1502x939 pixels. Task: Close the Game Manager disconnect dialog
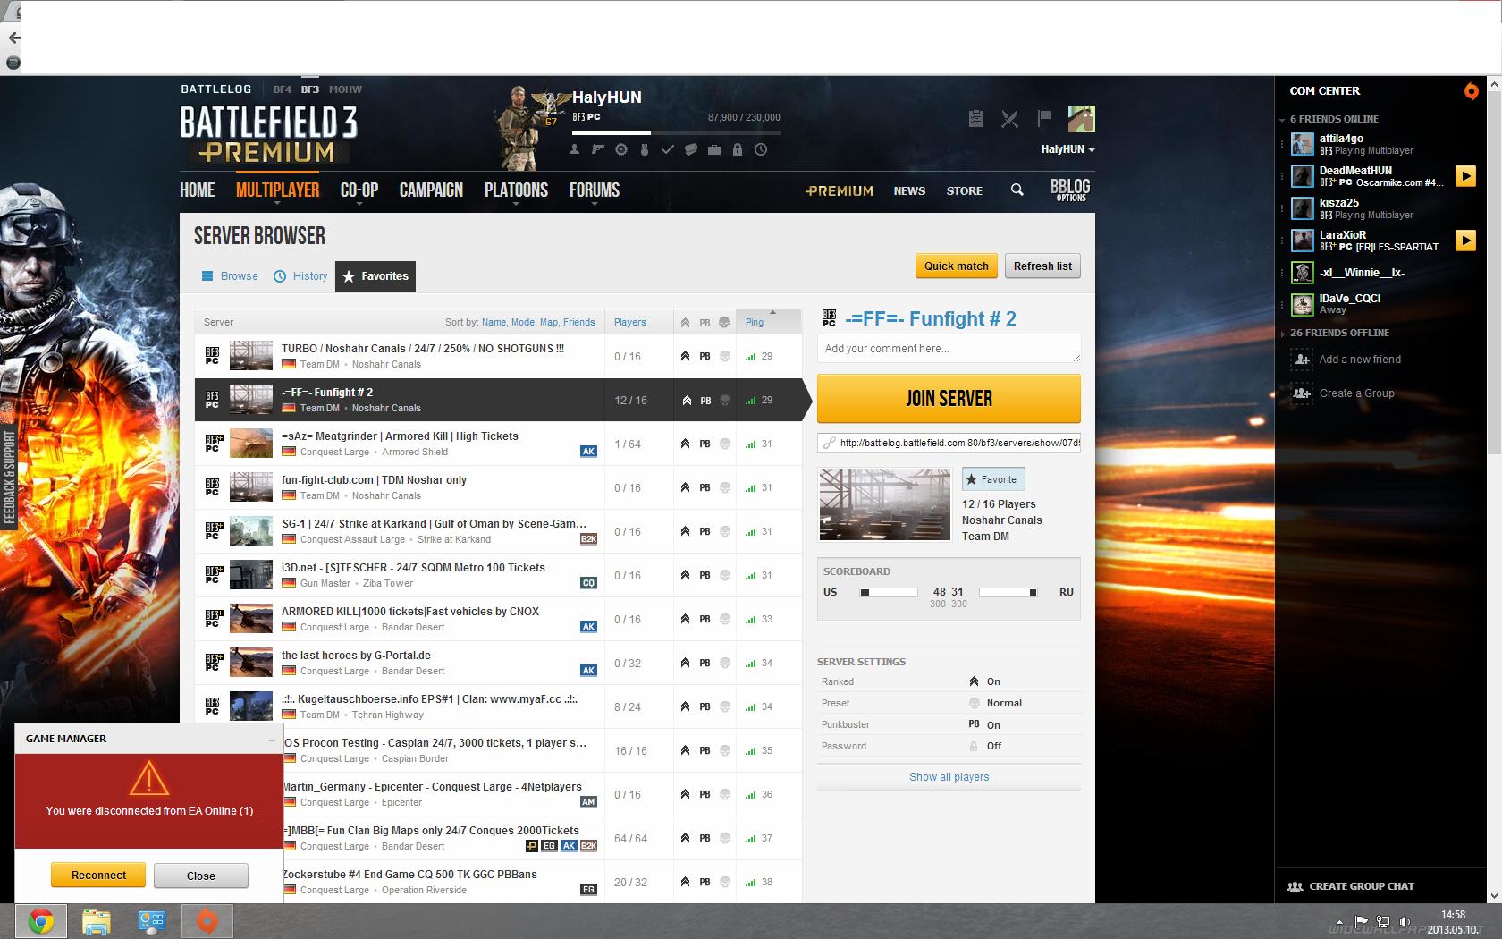[x=201, y=876]
